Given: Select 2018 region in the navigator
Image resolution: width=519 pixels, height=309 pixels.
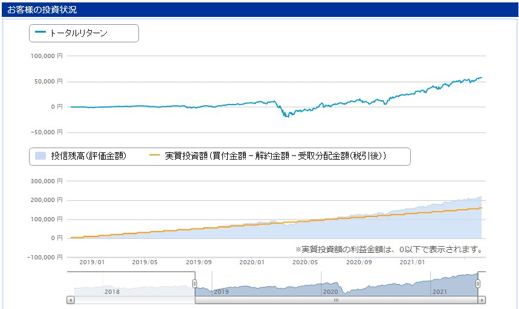Looking at the screenshot, I should [x=112, y=292].
